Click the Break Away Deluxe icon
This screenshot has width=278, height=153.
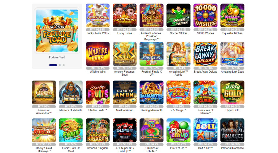[x=205, y=54]
